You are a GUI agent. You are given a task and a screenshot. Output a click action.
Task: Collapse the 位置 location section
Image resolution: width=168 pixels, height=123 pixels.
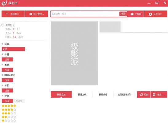[x=2, y=44]
